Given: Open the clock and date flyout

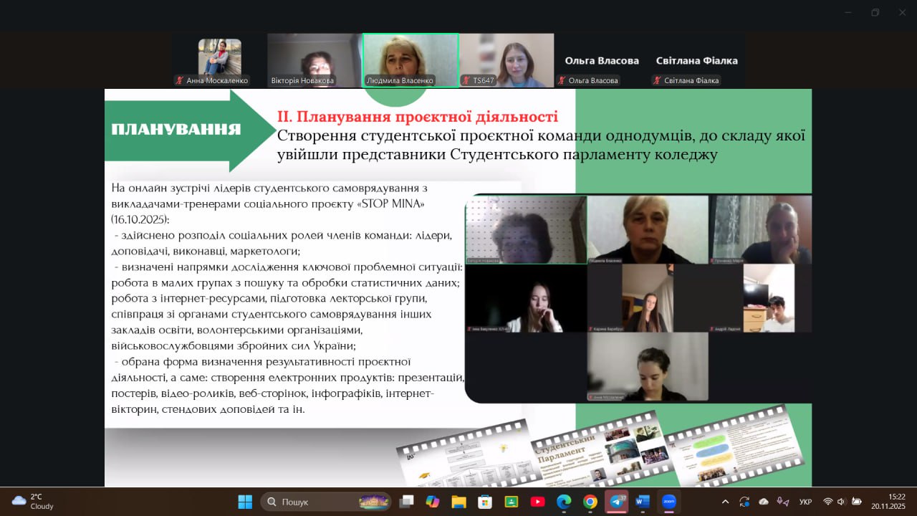Looking at the screenshot, I should [888, 501].
